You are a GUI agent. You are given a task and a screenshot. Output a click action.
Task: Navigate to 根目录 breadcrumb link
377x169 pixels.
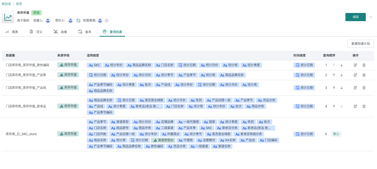tap(6, 4)
